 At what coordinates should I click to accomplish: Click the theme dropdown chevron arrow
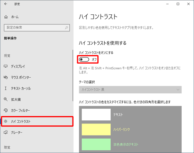point(178,90)
